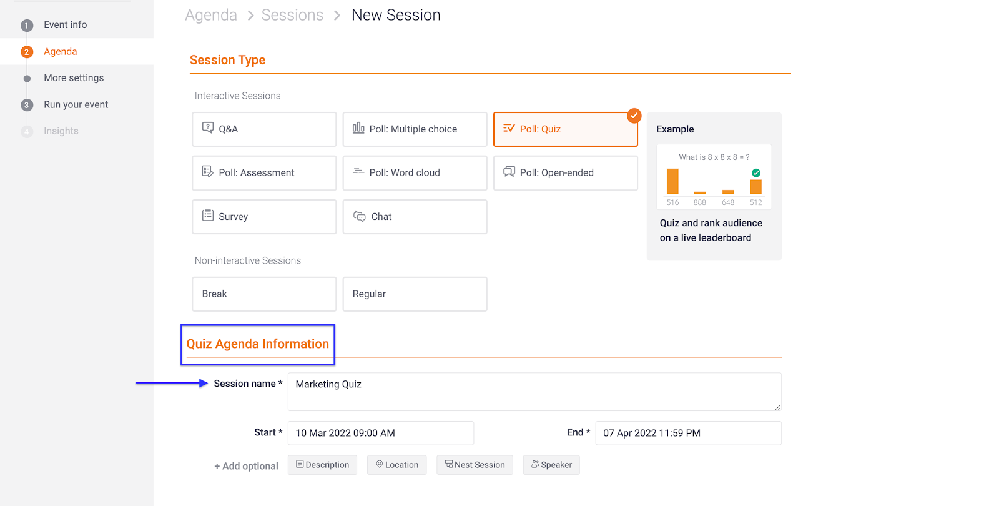Screen dimensions: 999x506
Task: Add a Speaker to the session
Action: [551, 465]
